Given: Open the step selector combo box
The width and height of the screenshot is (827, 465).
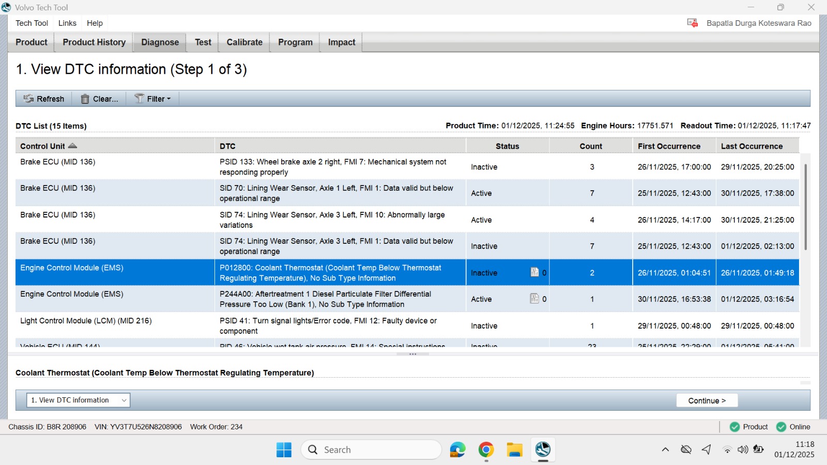Looking at the screenshot, I should point(78,400).
